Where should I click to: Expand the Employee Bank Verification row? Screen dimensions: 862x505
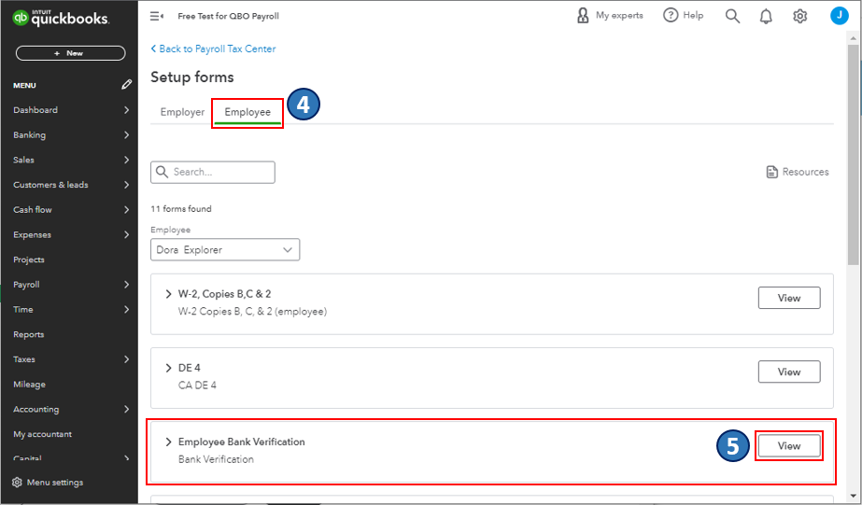click(x=168, y=442)
